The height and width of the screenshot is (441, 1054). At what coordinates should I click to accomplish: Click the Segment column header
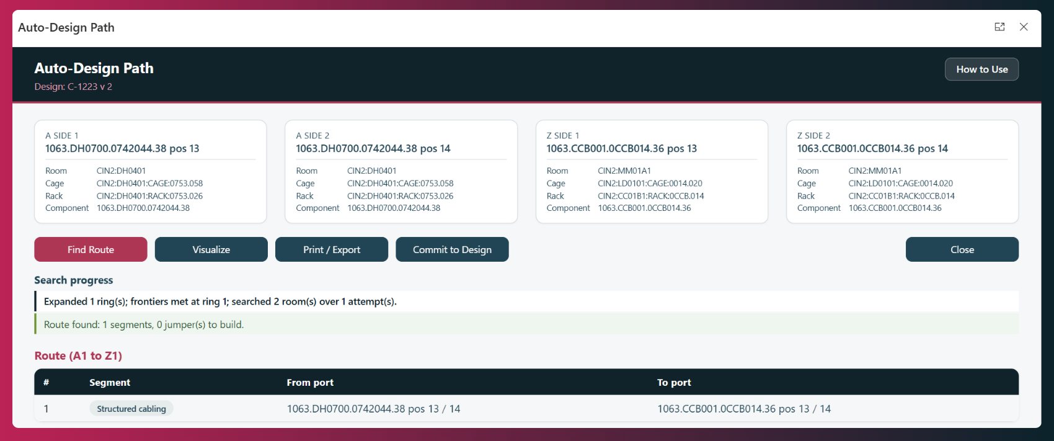pyautogui.click(x=110, y=383)
